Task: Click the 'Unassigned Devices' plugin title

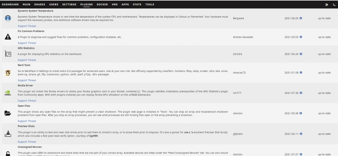Action: tap(30, 147)
